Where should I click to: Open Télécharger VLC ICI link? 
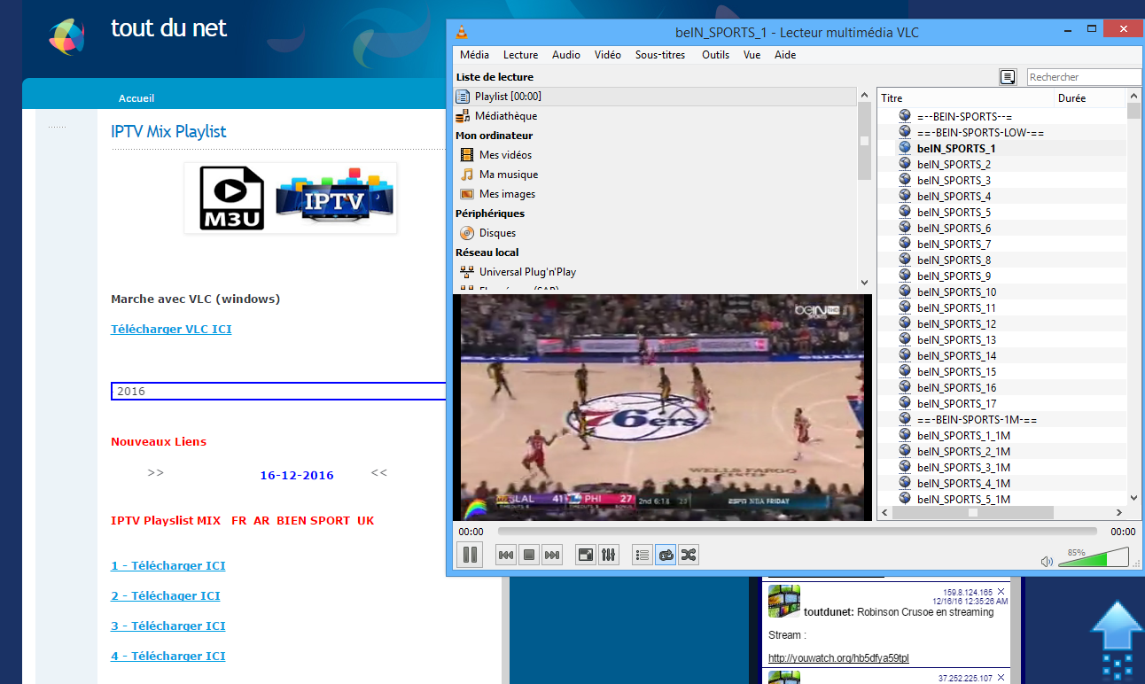171,329
